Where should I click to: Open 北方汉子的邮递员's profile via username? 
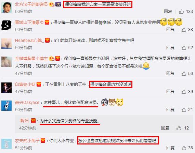tap(31, 4)
